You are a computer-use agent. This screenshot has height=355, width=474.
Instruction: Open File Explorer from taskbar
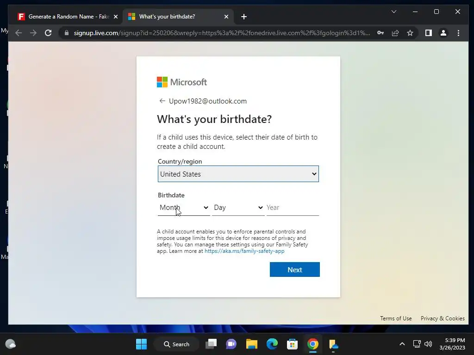pyautogui.click(x=251, y=344)
